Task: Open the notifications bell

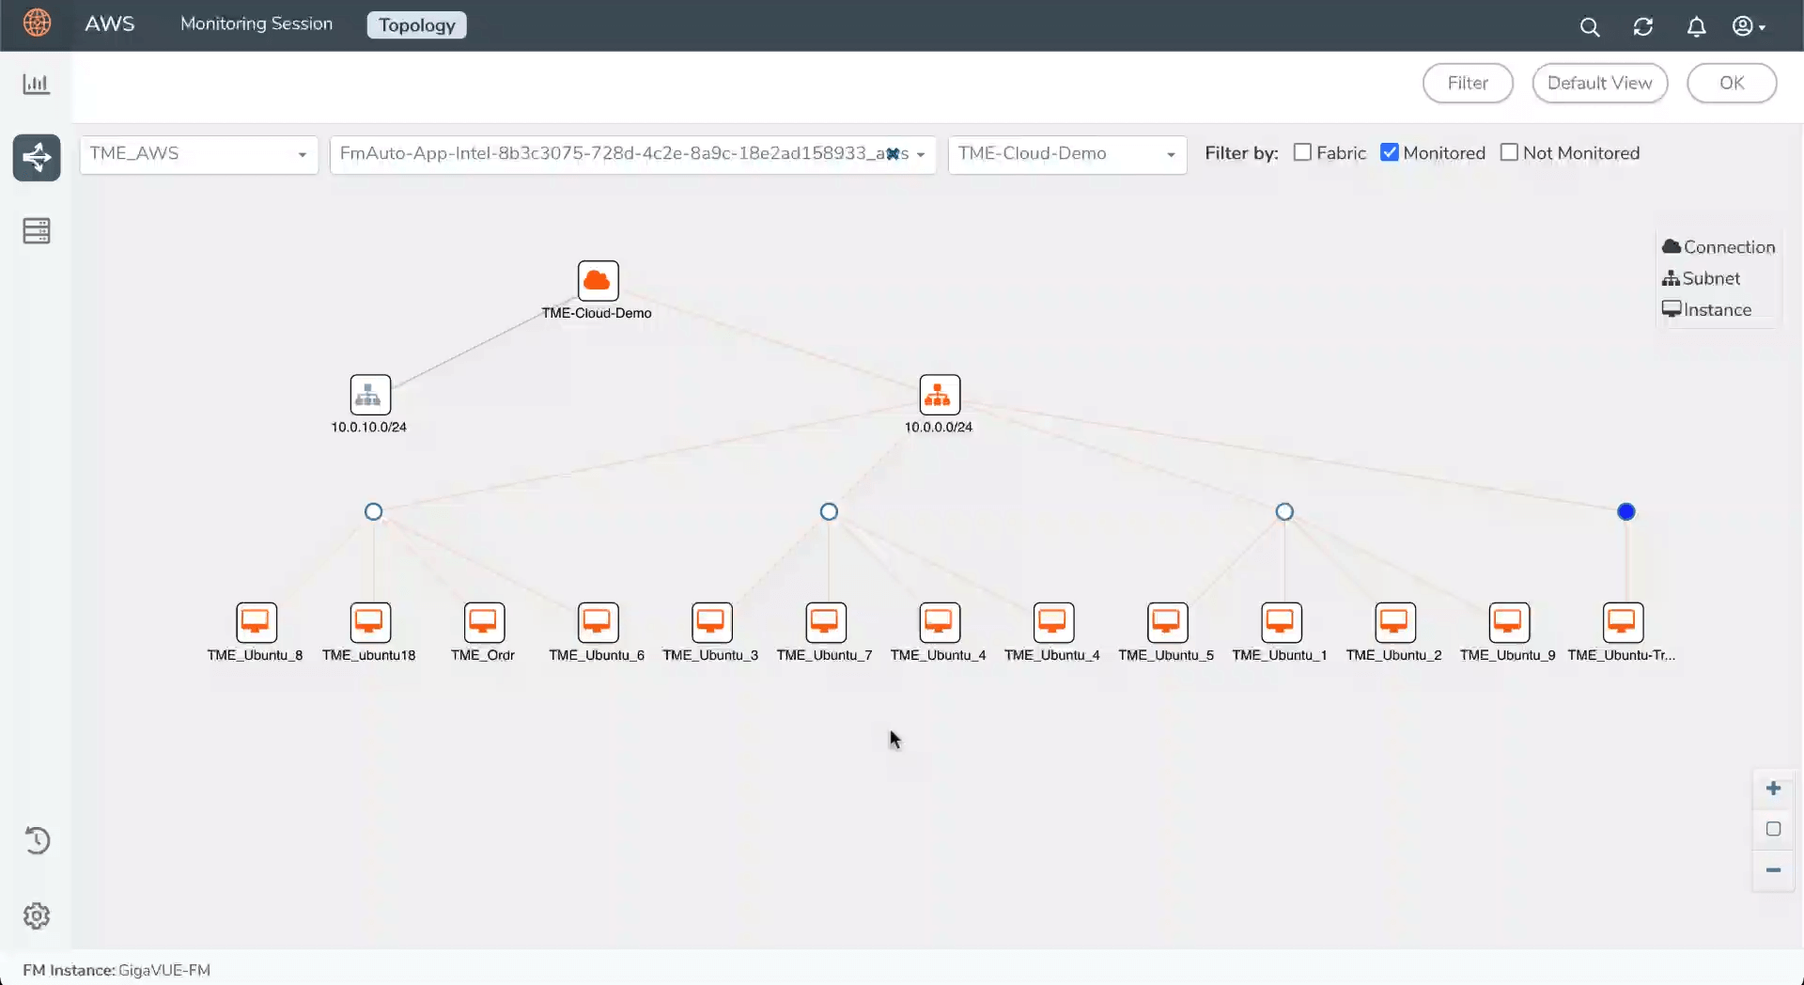Action: 1696,26
